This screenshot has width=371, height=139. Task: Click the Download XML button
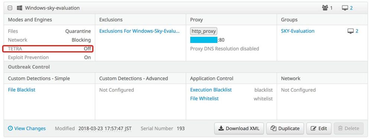[x=239, y=128]
